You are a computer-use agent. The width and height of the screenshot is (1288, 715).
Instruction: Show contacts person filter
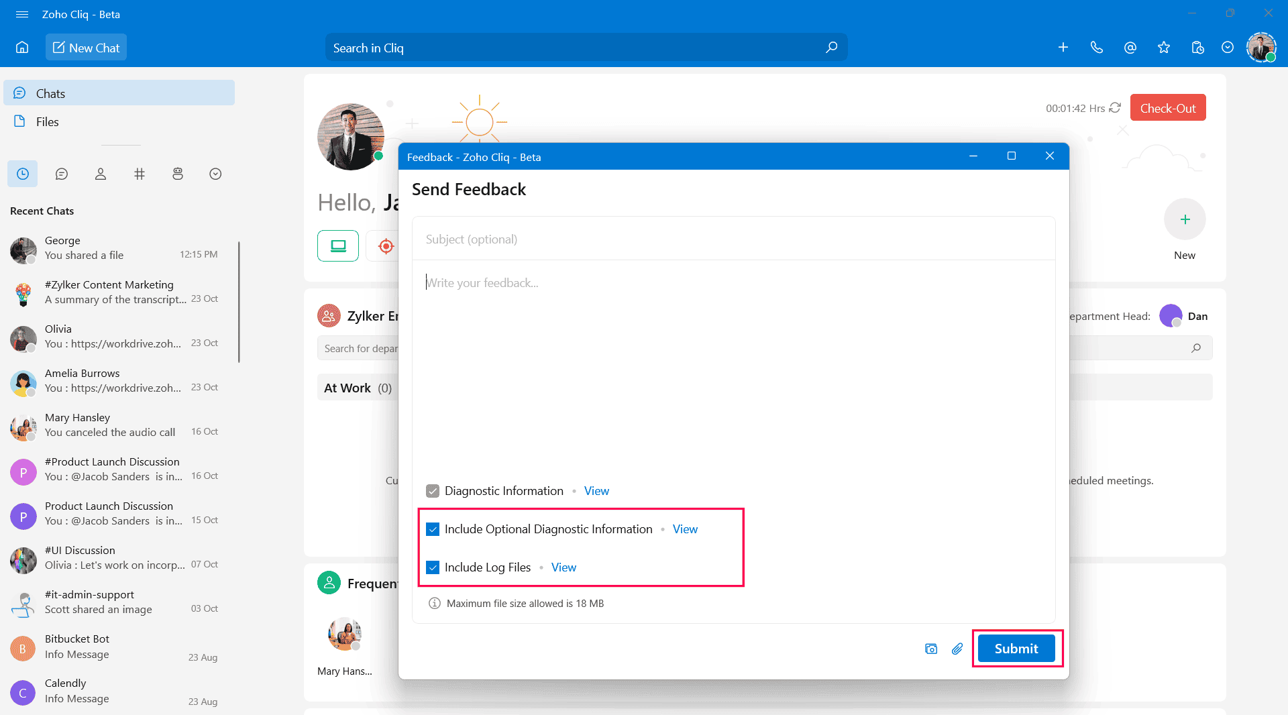[x=101, y=174]
